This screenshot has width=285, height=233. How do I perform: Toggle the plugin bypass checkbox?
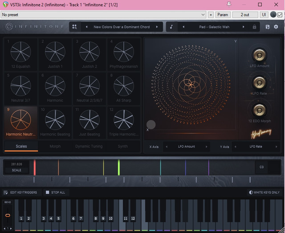click(x=280, y=15)
